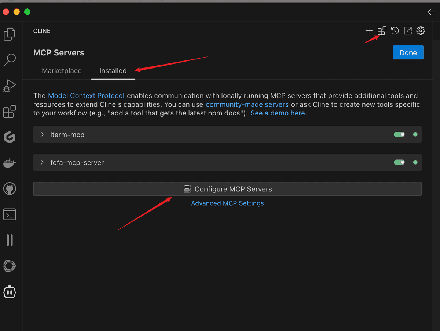Viewport: 440px width, 331px height.
Task: Follow the See a demo here link
Action: 279,113
